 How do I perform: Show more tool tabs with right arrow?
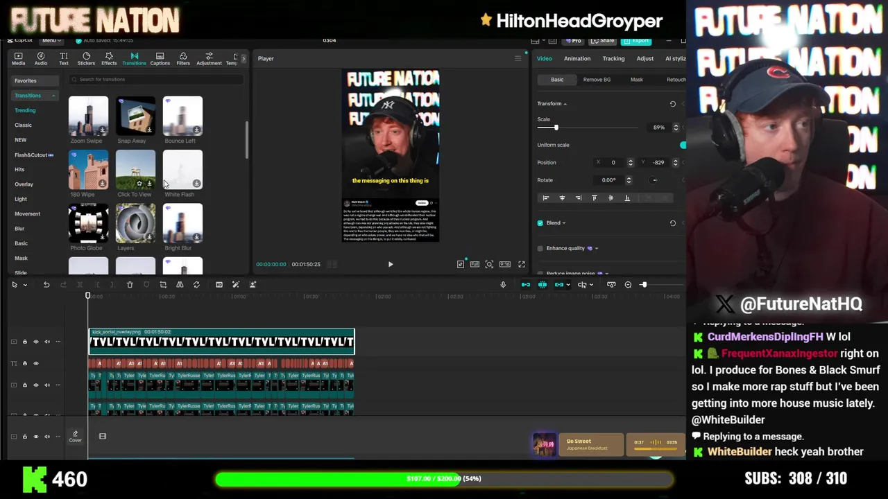pyautogui.click(x=243, y=59)
